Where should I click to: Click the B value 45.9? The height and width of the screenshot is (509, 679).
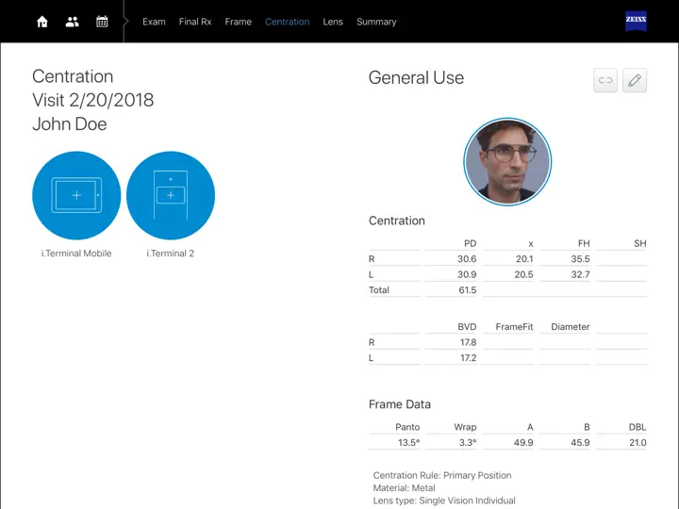point(580,443)
